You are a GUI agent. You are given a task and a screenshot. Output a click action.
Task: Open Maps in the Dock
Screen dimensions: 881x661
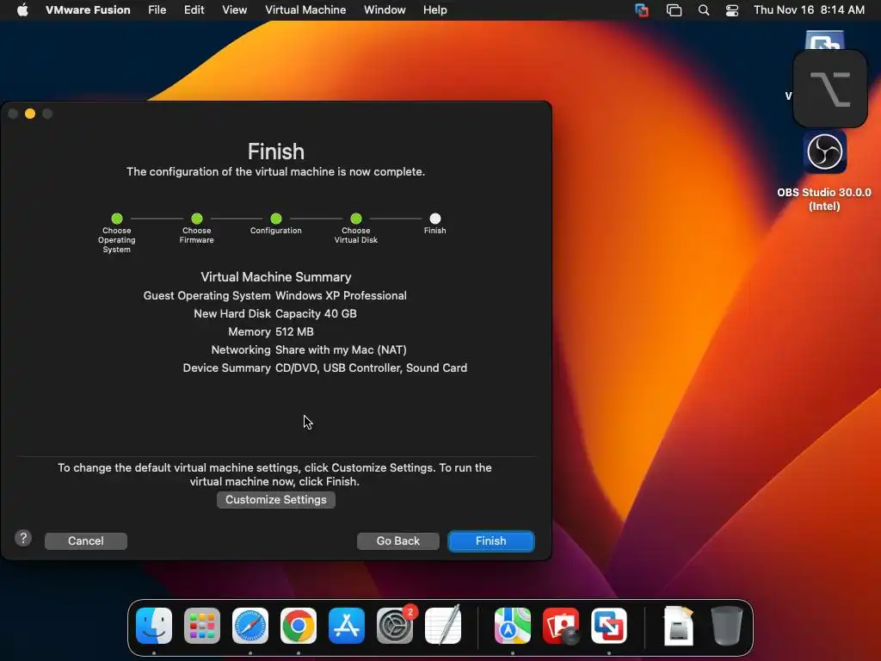[513, 626]
